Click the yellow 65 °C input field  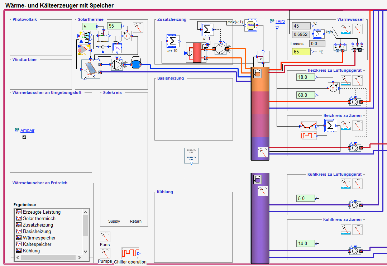tap(300, 52)
